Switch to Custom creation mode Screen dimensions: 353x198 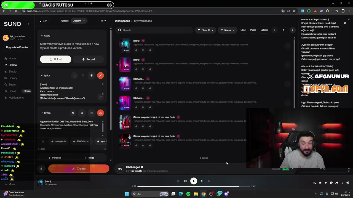(x=79, y=21)
